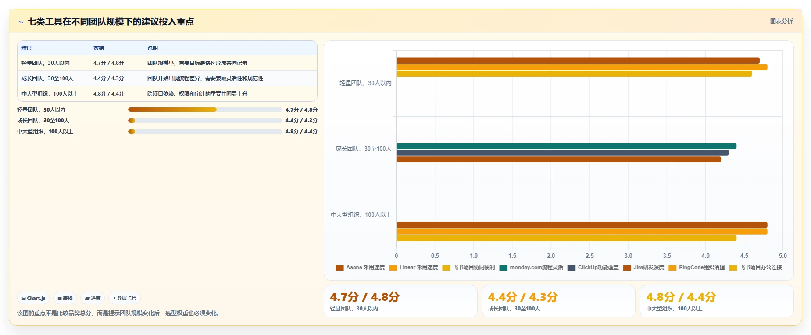Click the PingCode组织治理 bar for 中大型组织
The width and height of the screenshot is (811, 335).
(582, 232)
